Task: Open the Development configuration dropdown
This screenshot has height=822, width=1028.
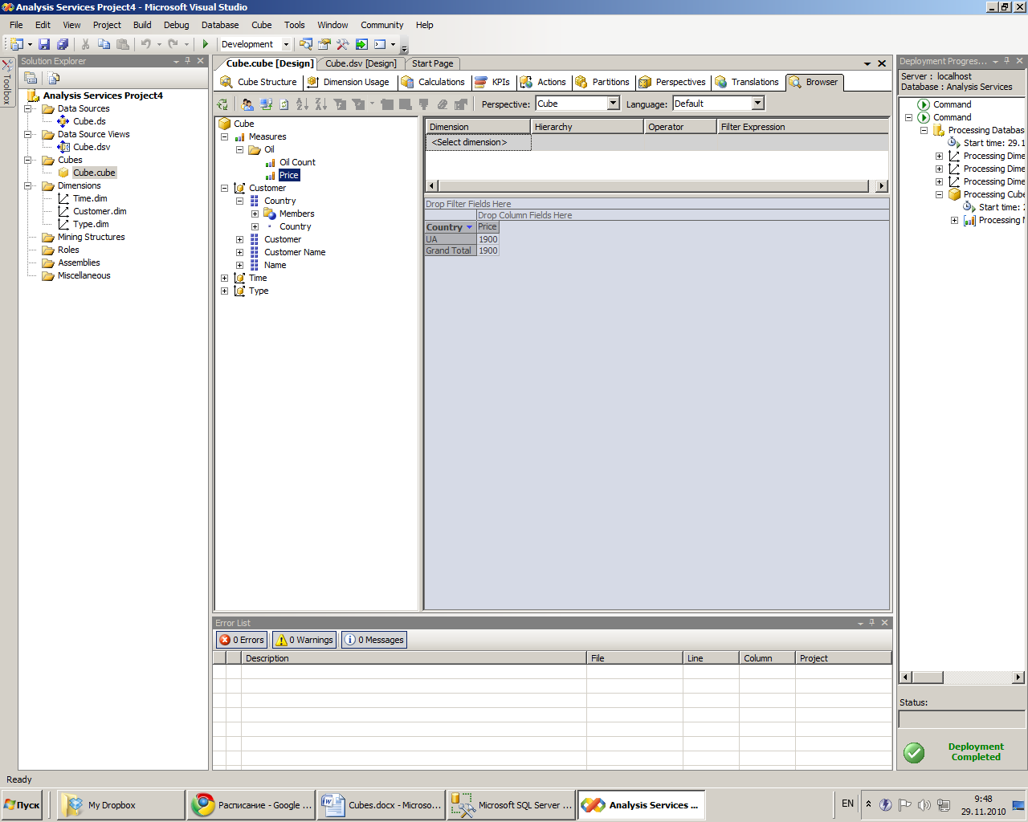Action: 284,44
